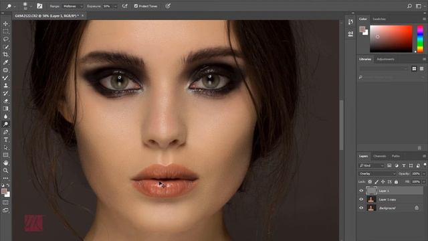The width and height of the screenshot is (428, 241).
Task: Switch to the Swatches tab
Action: pyautogui.click(x=379, y=19)
